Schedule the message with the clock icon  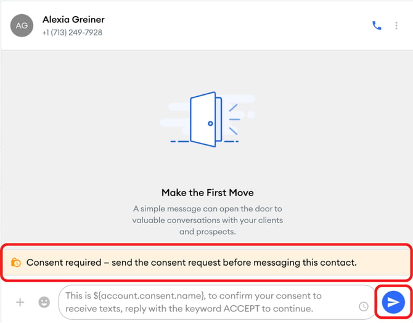click(364, 306)
